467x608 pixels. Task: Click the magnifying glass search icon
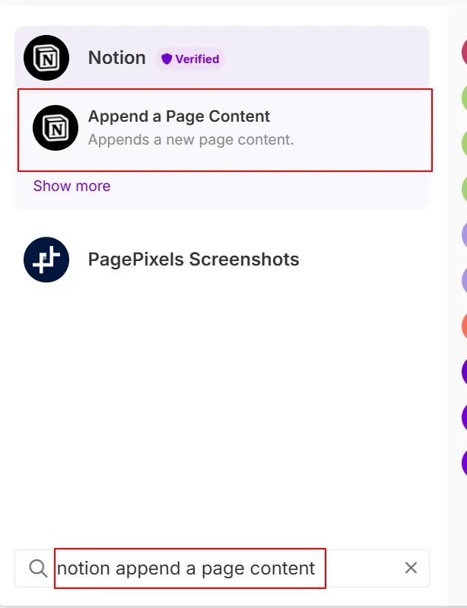coord(38,568)
